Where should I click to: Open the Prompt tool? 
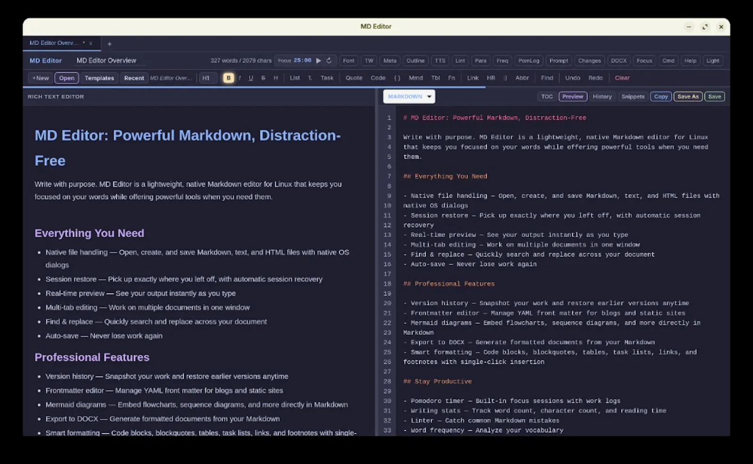click(559, 61)
